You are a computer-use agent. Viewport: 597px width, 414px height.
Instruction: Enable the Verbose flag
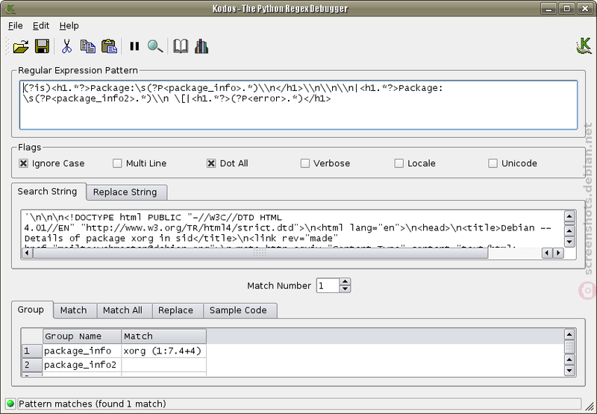(x=305, y=163)
